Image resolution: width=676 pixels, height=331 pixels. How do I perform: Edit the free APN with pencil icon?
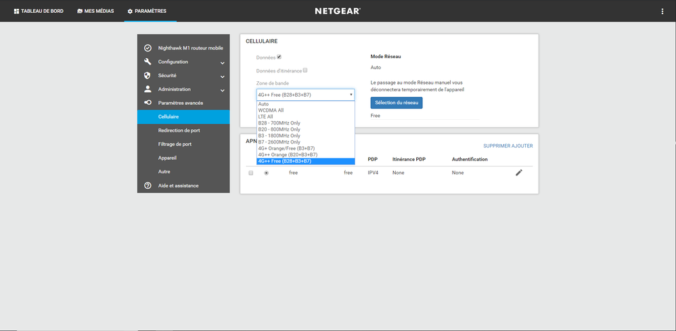519,173
